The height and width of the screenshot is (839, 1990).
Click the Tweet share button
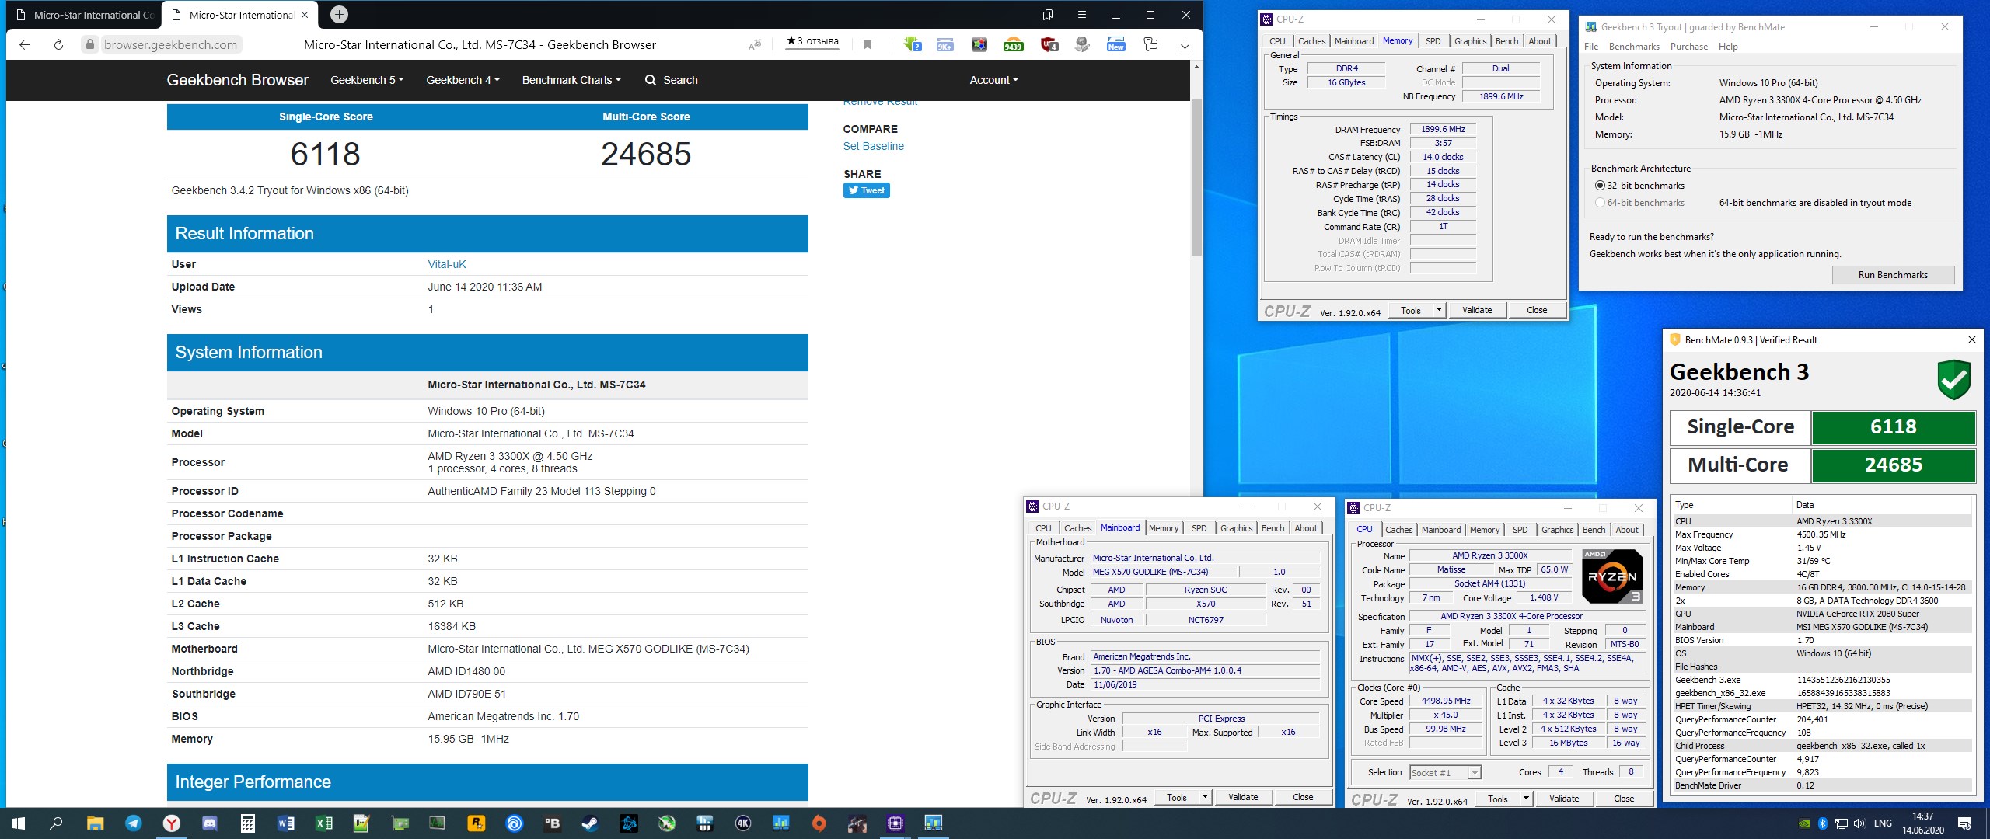coord(866,190)
